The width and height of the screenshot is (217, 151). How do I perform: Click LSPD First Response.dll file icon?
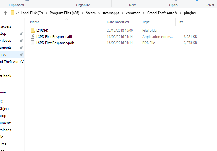[x=33, y=37]
